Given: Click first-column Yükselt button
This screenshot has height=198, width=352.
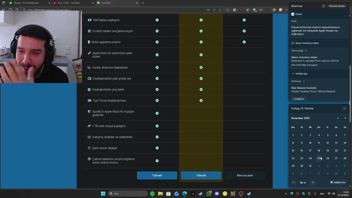Looking at the screenshot, I should pyautogui.click(x=157, y=175).
